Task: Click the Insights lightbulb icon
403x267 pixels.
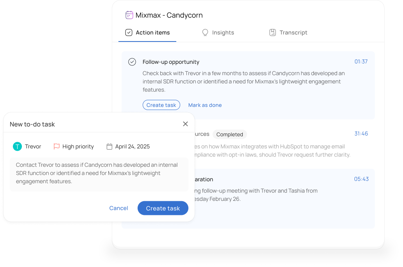Action: coord(205,32)
